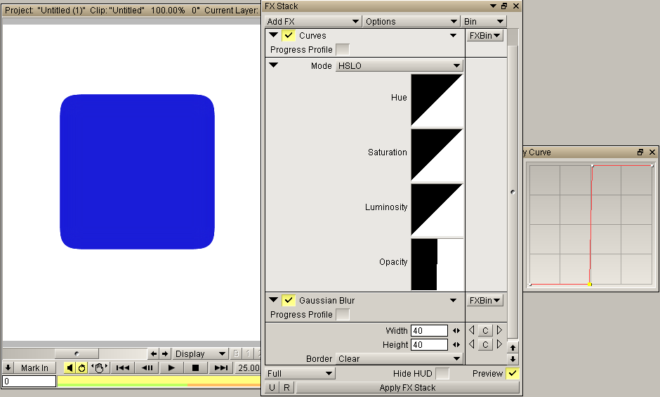
Task: Open the Opacity curve thumbnail
Action: (x=437, y=265)
